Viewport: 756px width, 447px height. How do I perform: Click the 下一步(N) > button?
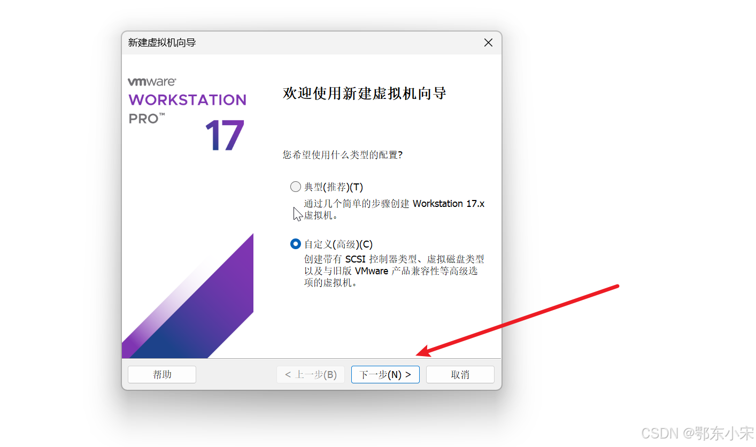coord(385,375)
